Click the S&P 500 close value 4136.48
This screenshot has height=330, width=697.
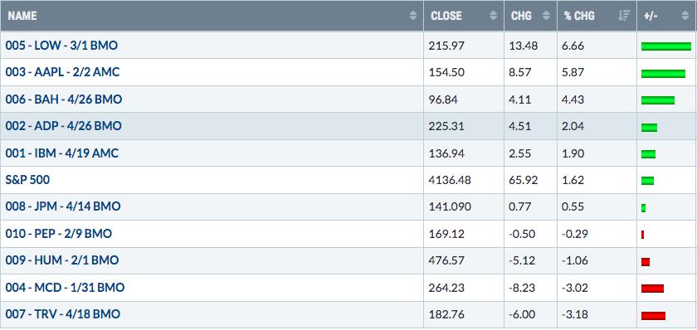point(450,180)
